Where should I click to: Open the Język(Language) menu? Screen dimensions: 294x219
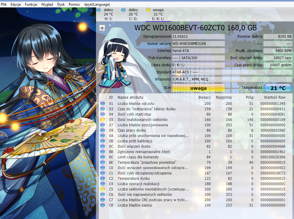pyautogui.click(x=97, y=4)
